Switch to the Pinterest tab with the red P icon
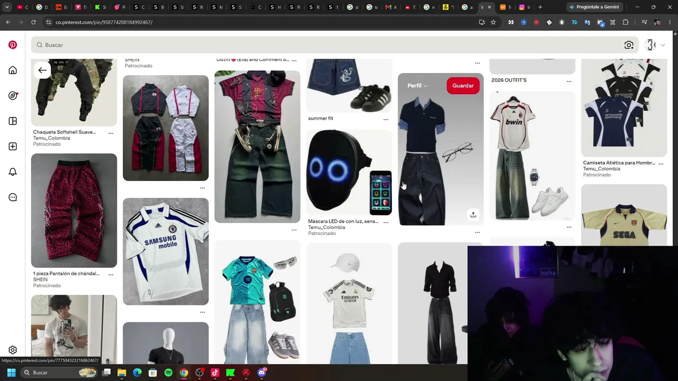The image size is (678, 381). click(x=120, y=7)
